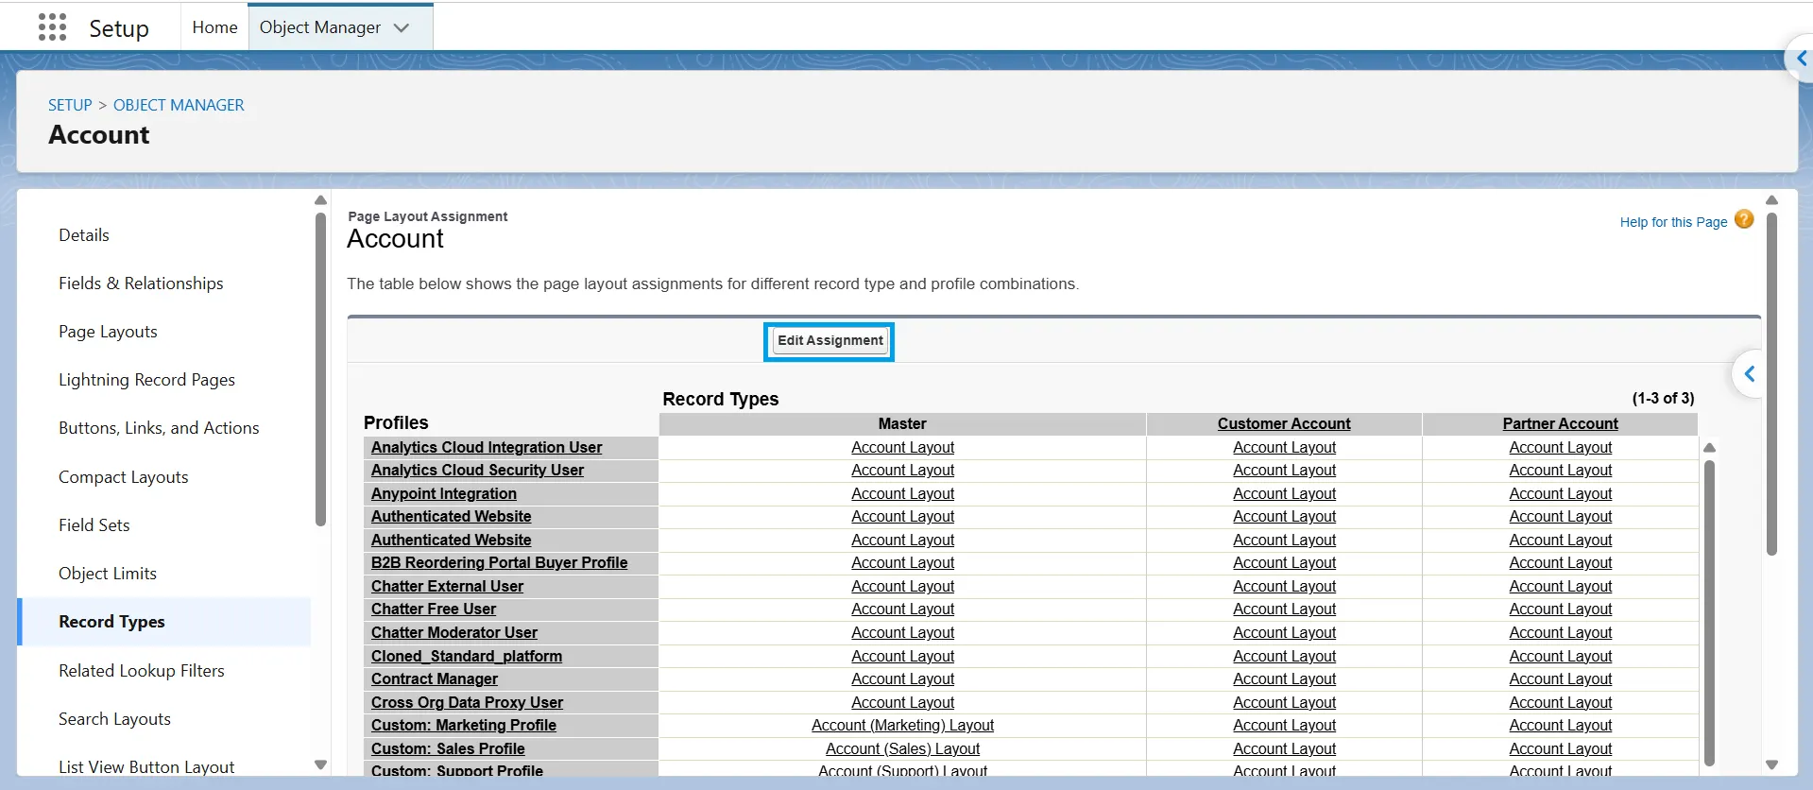Select Record Types sidebar item
This screenshot has width=1813, height=790.
111,622
